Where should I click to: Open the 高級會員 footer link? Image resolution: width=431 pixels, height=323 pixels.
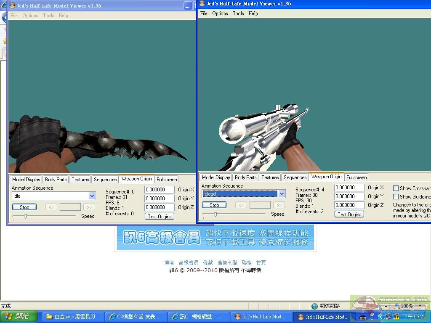click(x=189, y=262)
